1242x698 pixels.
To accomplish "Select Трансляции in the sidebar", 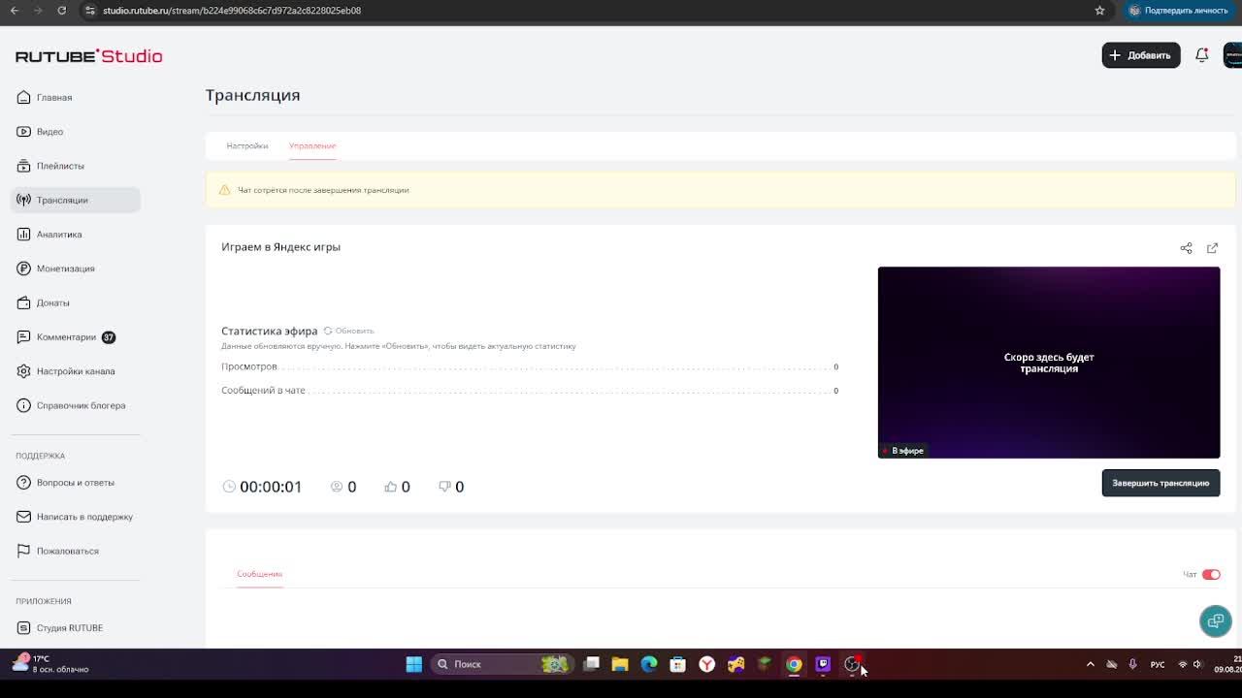I will [x=76, y=200].
